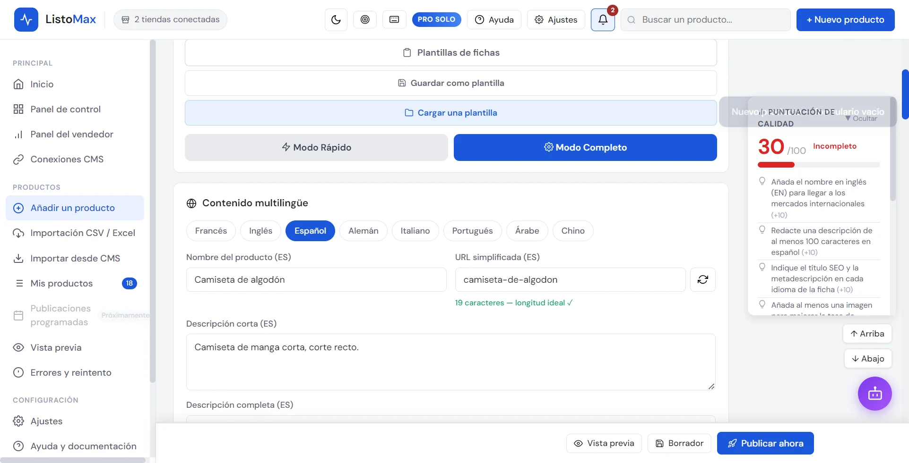
Task: Open Plantillas de fichas
Action: (x=451, y=52)
